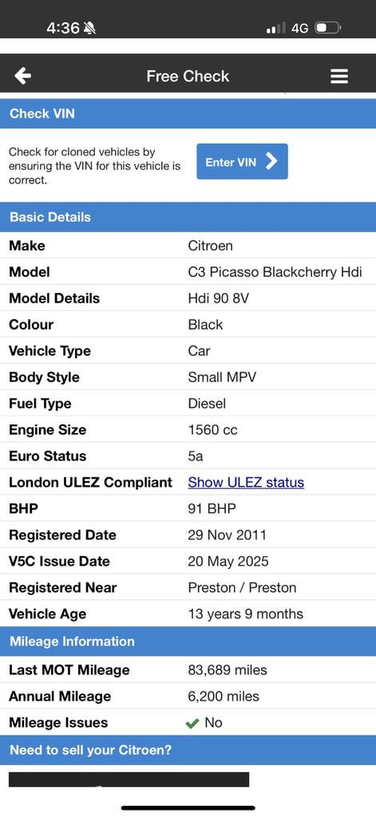Screen dimensions: 376x817
Task: Tap the battery icon in status bar
Action: coord(327,27)
